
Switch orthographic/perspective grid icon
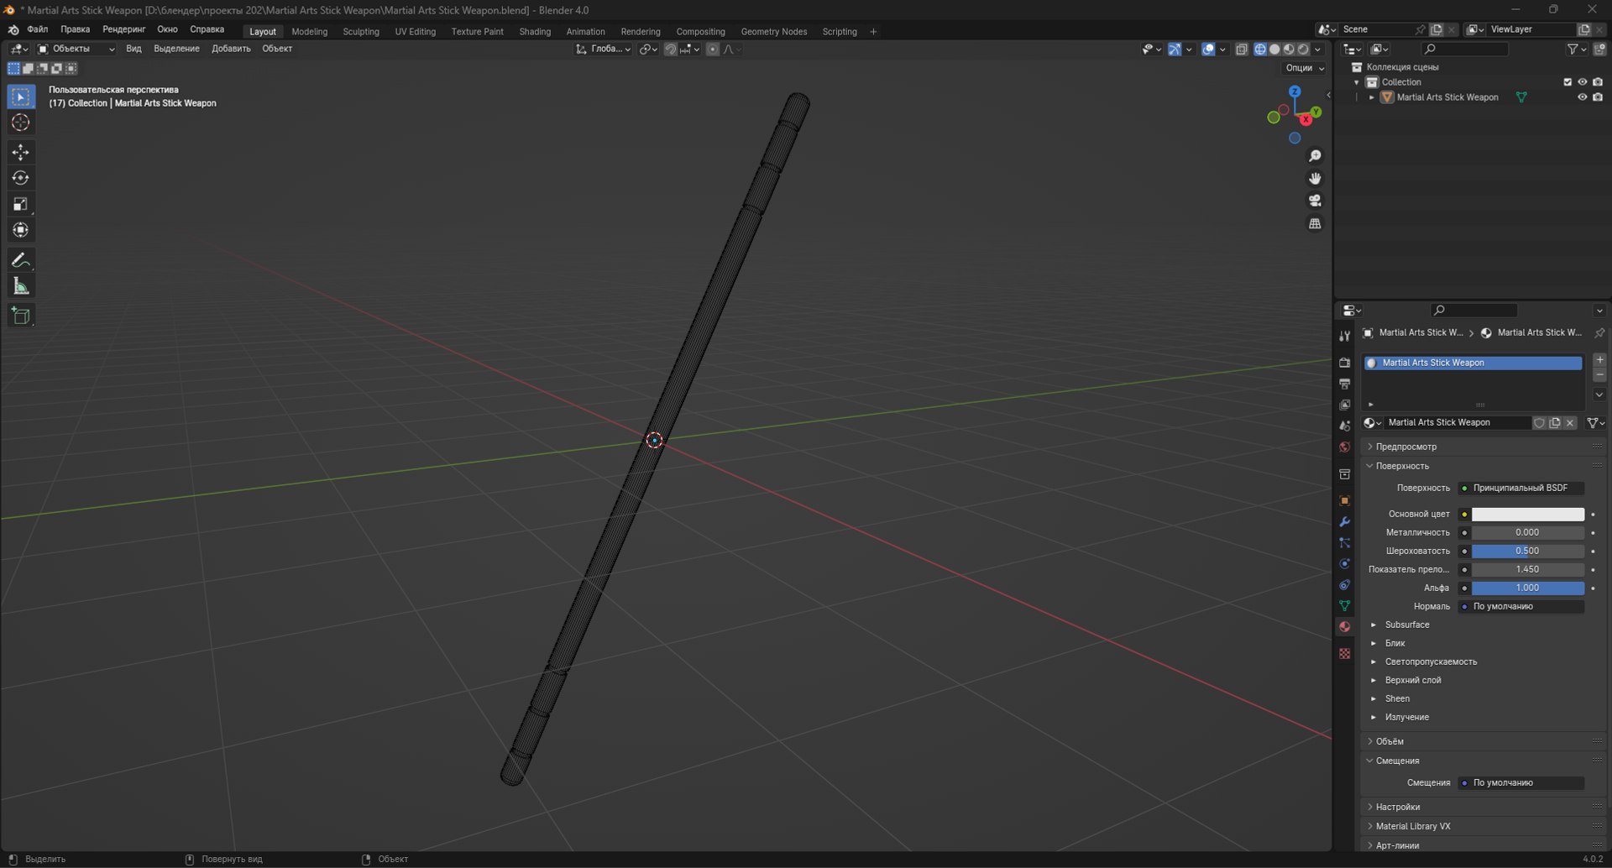(x=1315, y=223)
